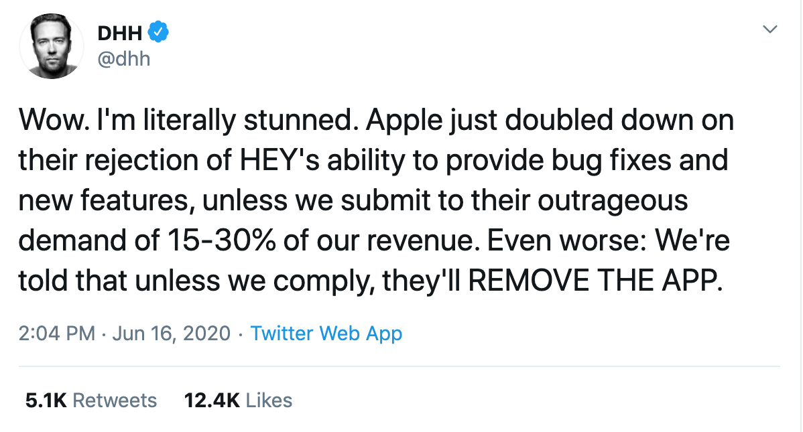Open the DHH display name profile link
803x432 pixels.
[119, 33]
